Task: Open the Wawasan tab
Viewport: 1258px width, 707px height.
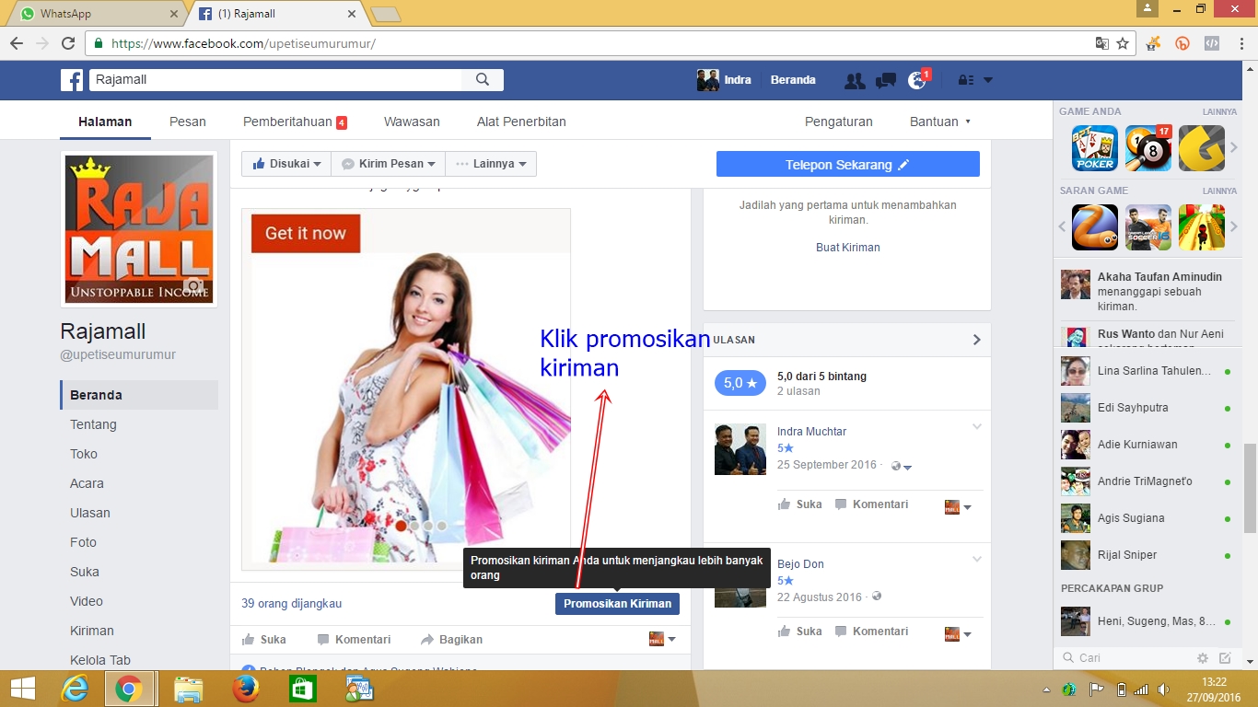Action: tap(412, 122)
